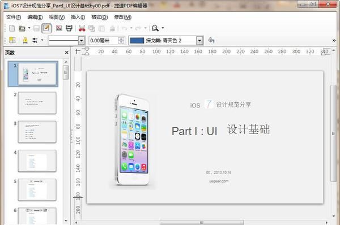Toggle edit mode pencil icon
The image size is (340, 225).
46,28
